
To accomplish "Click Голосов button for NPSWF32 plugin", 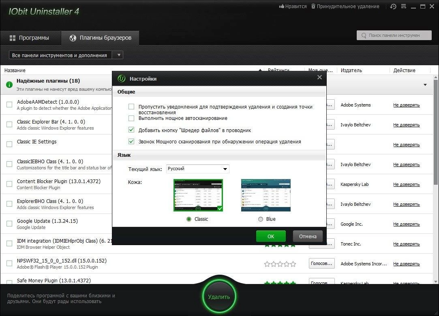I will click(321, 263).
